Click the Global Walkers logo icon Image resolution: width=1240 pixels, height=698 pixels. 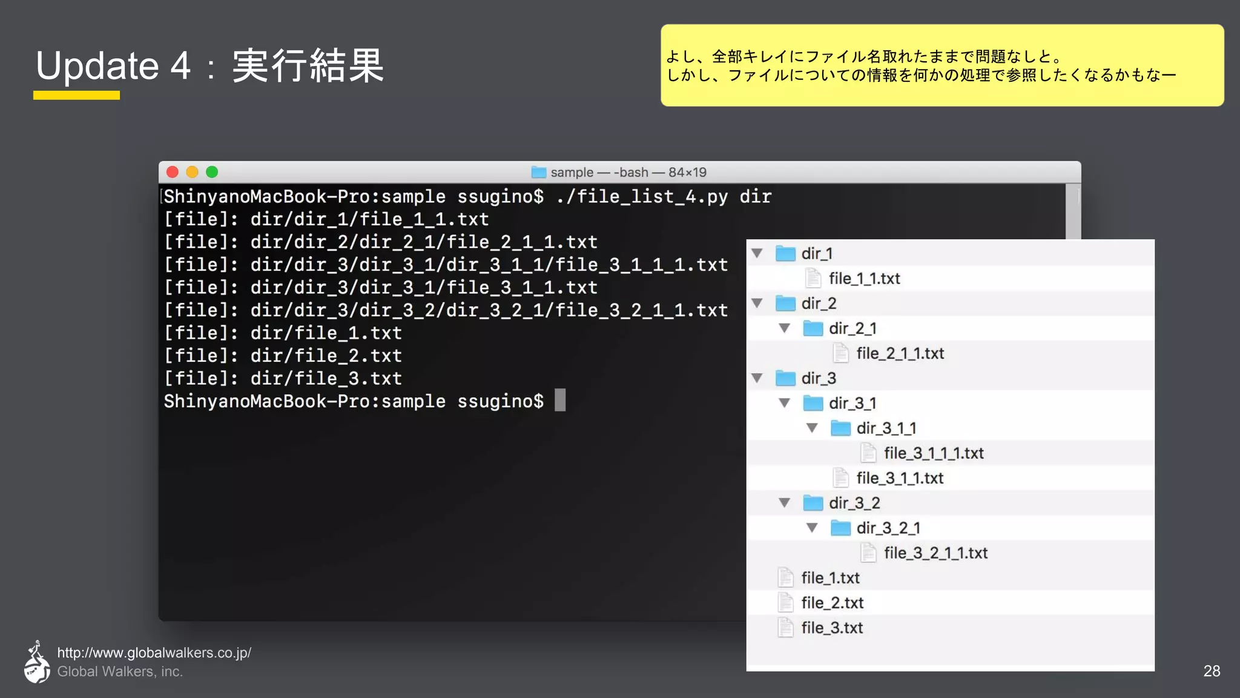(x=37, y=662)
